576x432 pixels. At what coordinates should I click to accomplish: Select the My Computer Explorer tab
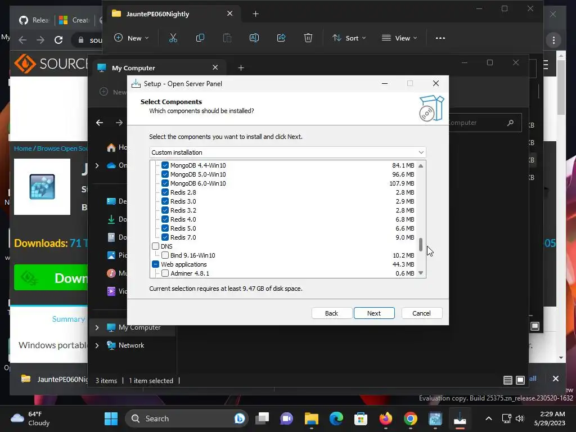[x=159, y=68]
